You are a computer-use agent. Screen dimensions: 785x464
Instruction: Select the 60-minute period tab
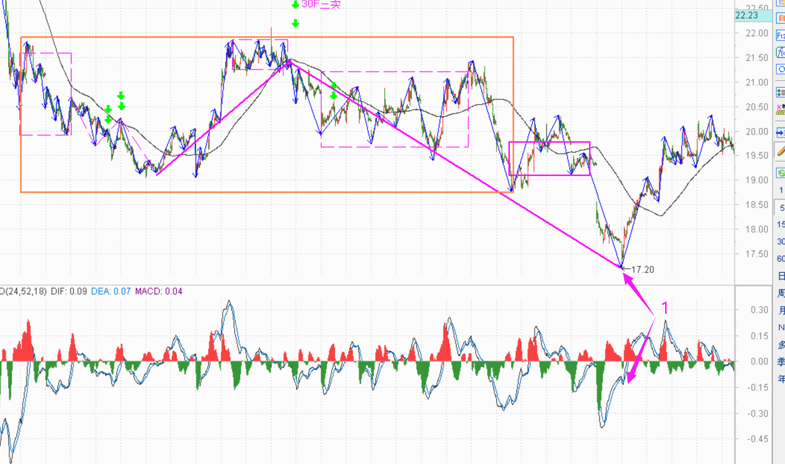pos(781,259)
